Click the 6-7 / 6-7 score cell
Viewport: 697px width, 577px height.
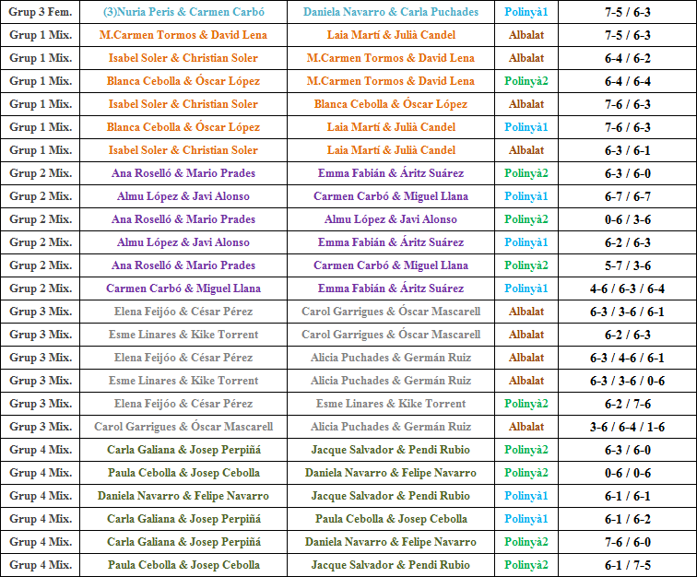point(627,196)
